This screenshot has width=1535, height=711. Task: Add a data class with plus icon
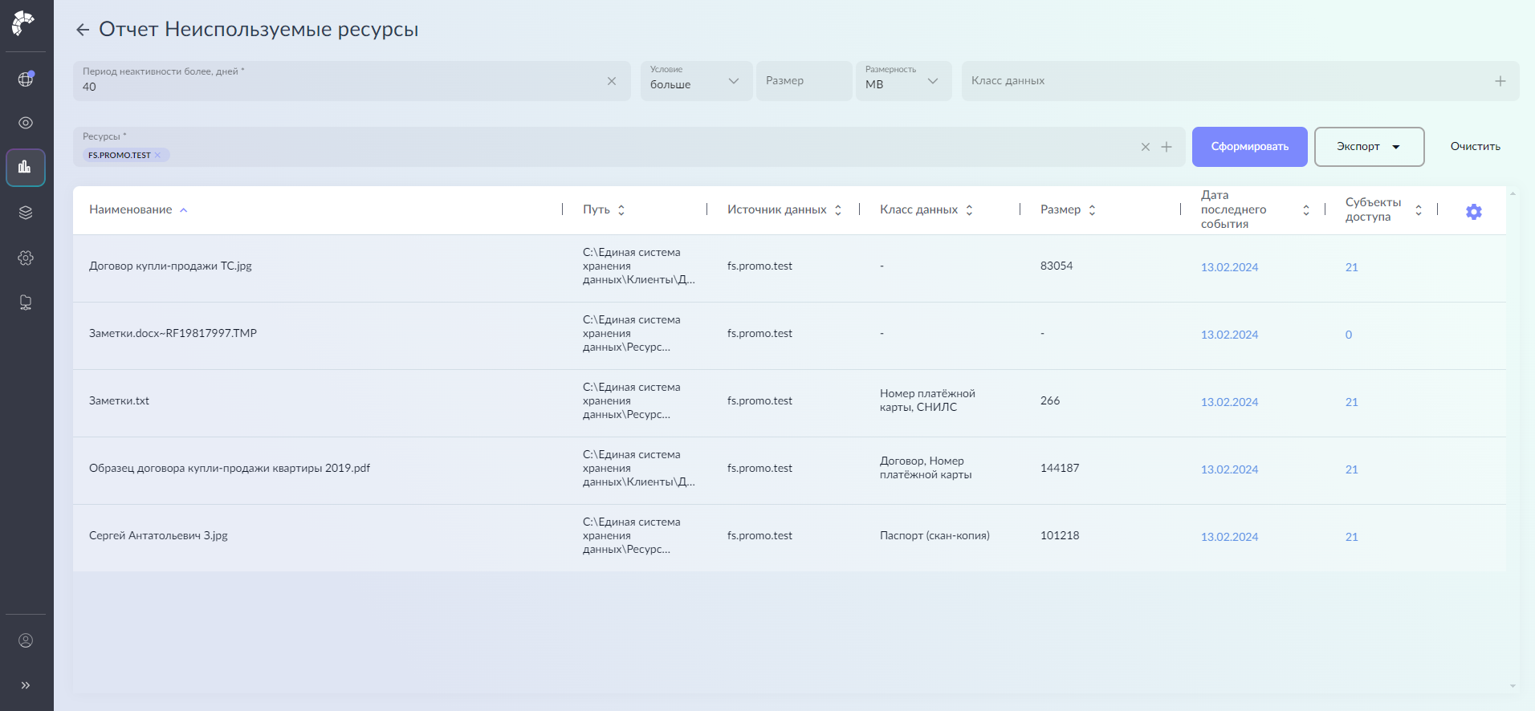tap(1500, 81)
